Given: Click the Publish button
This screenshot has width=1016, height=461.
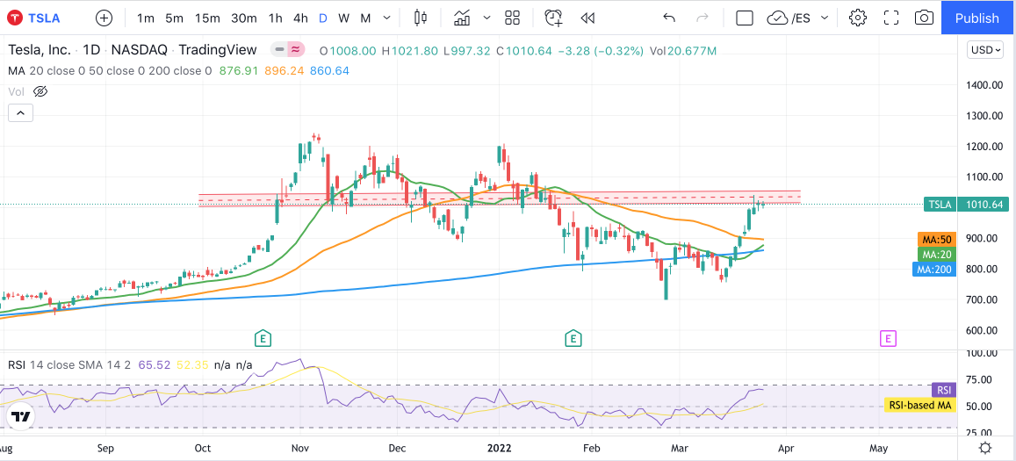Looking at the screenshot, I should [x=977, y=18].
